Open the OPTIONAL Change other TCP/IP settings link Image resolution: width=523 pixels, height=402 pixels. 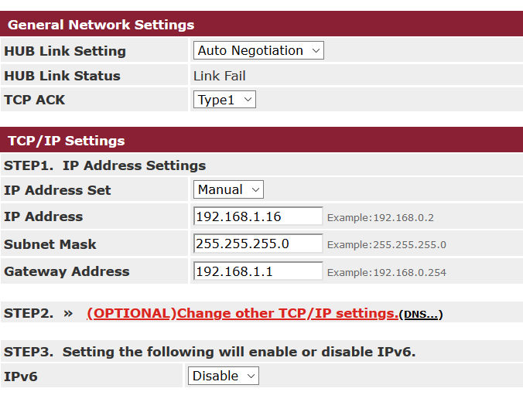242,313
